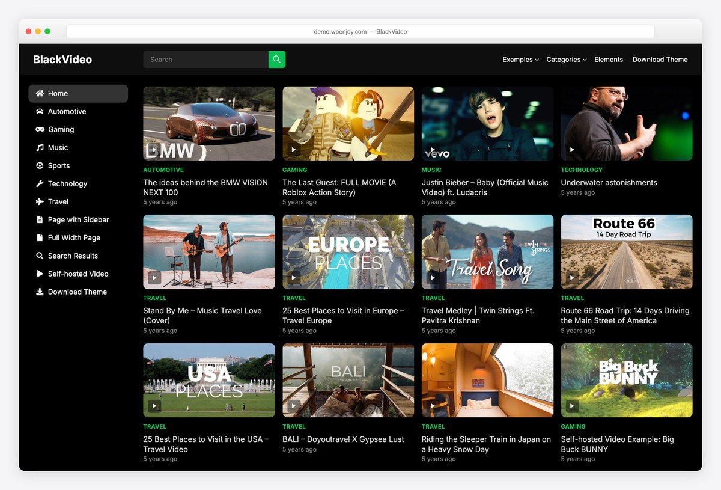The image size is (721, 490).
Task: Click the browser address bar
Action: pos(360,31)
